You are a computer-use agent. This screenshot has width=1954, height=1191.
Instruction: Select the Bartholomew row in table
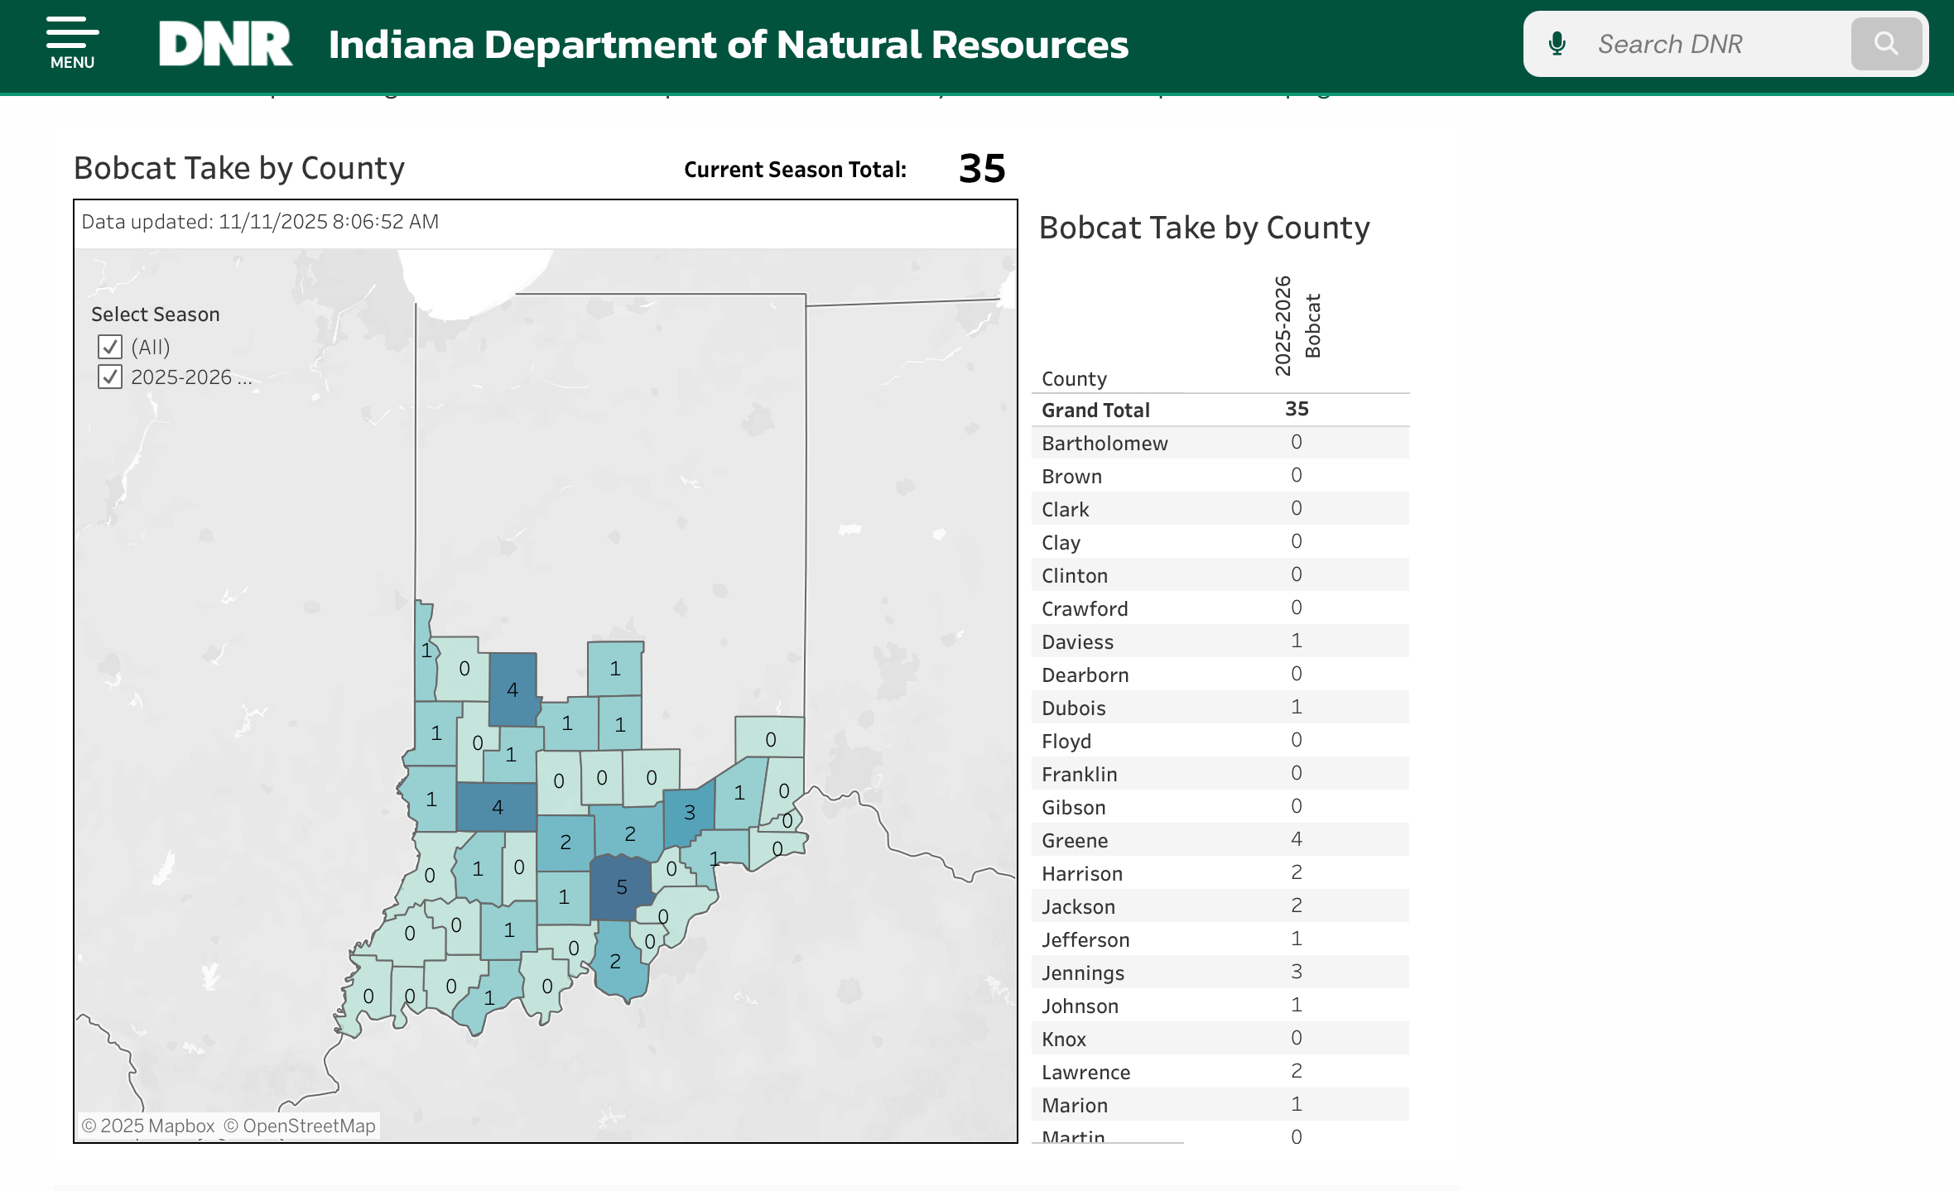1105,443
